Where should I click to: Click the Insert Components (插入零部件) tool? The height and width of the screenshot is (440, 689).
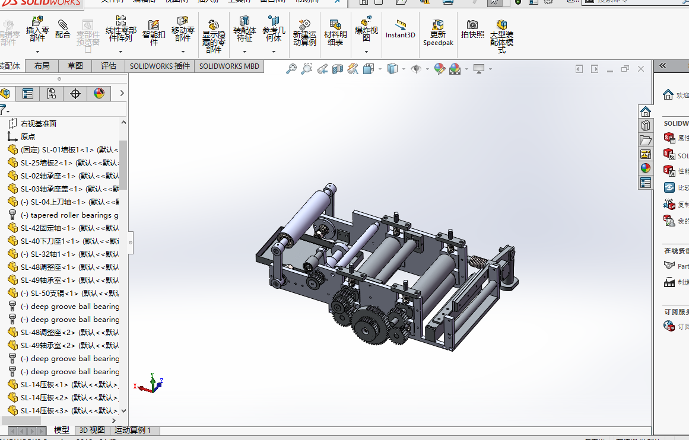click(x=37, y=29)
